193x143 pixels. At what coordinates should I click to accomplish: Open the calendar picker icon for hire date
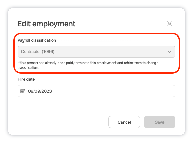coord(22,91)
